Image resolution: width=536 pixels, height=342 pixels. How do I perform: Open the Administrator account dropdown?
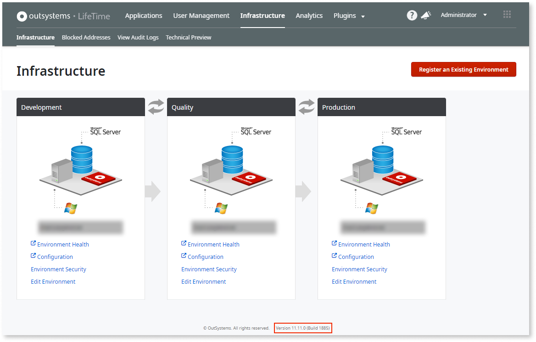tap(463, 15)
